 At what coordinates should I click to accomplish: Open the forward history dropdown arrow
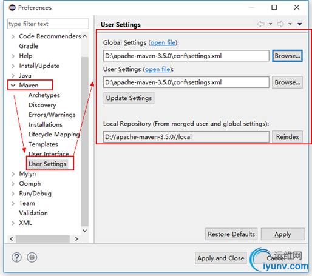click(x=290, y=24)
